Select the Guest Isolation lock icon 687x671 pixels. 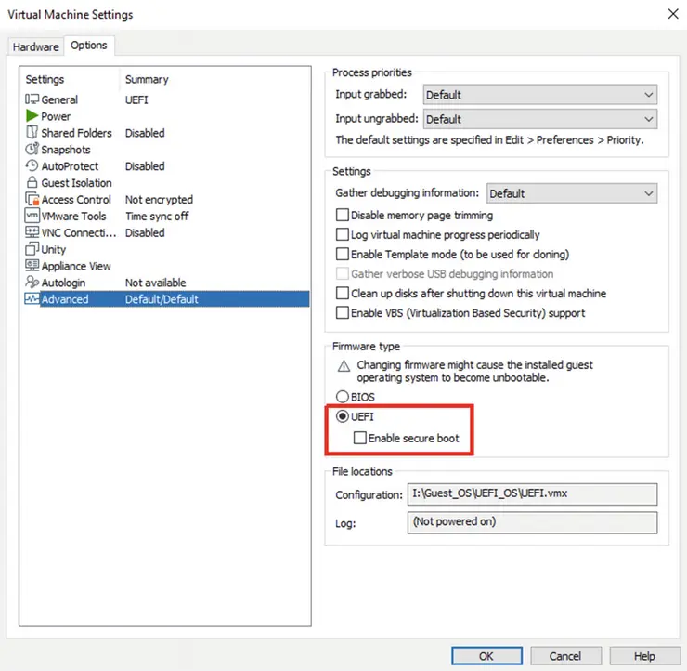point(32,183)
